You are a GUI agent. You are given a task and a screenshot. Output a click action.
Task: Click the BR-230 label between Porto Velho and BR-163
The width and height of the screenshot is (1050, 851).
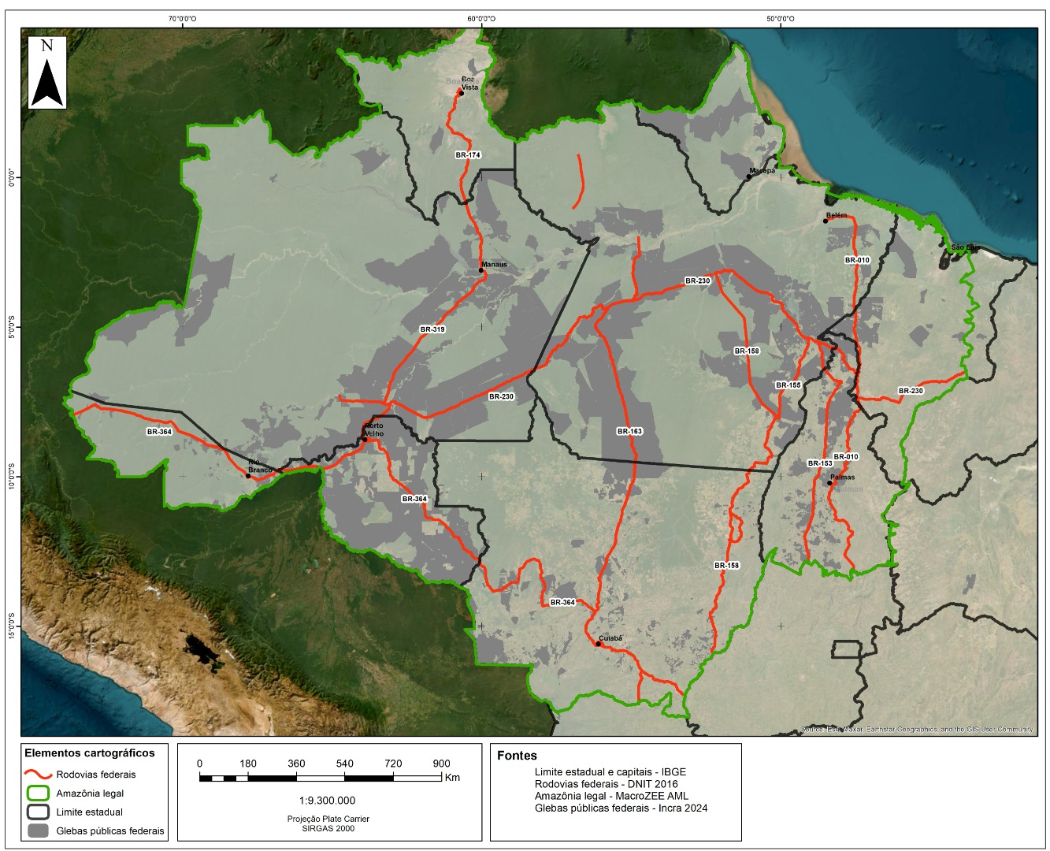pyautogui.click(x=501, y=396)
